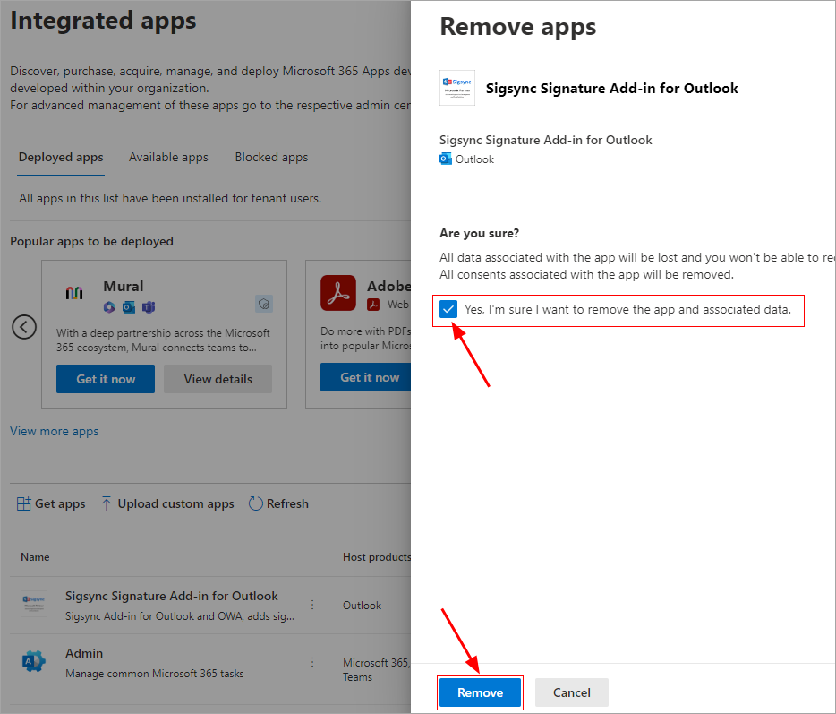Click the Adobe Acrobat app logo
The image size is (836, 714).
(338, 293)
